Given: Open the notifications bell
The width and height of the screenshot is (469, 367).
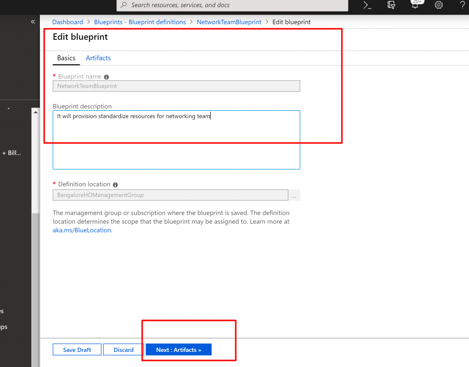Looking at the screenshot, I should click(414, 5).
